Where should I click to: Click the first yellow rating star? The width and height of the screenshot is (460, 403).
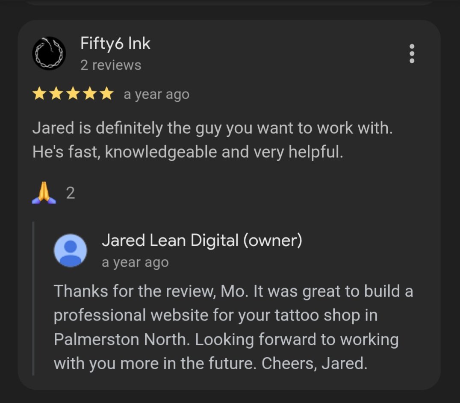click(x=39, y=94)
